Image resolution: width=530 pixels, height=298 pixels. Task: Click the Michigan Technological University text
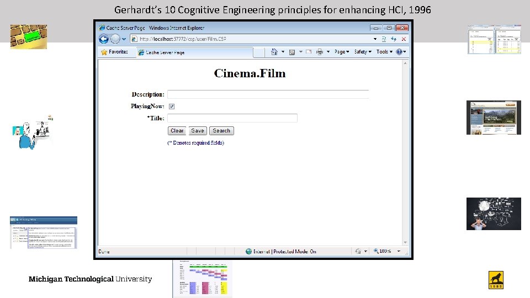click(90, 279)
